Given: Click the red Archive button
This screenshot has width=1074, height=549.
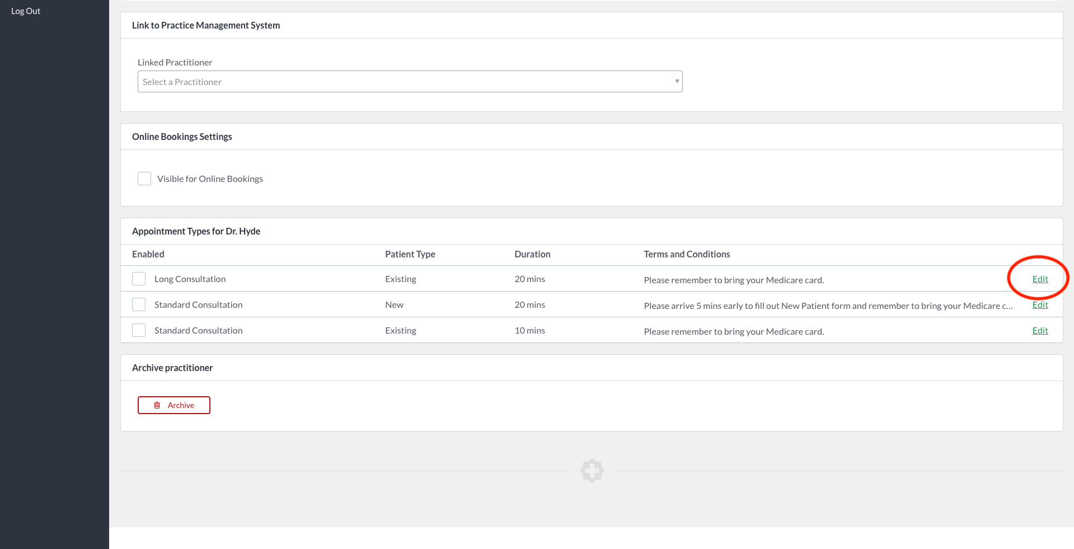Looking at the screenshot, I should click(x=174, y=405).
